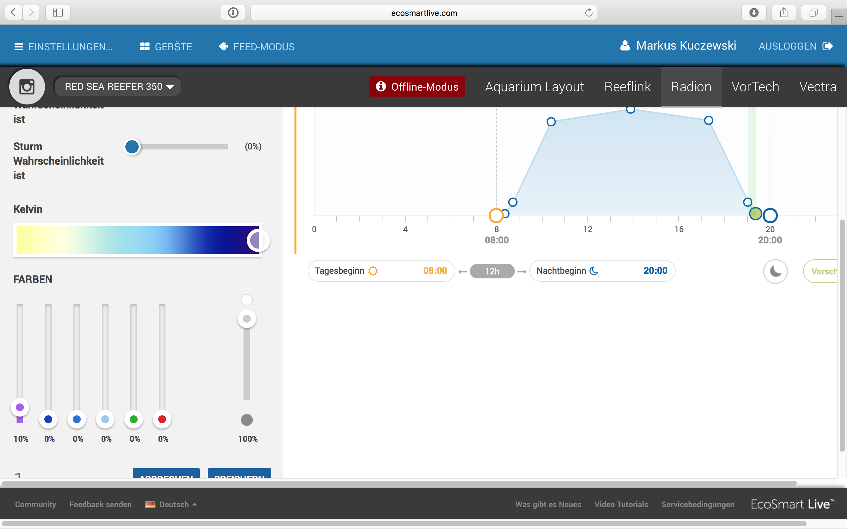Click the Offline-Modus info icon
The width and height of the screenshot is (847, 529).
tap(380, 86)
